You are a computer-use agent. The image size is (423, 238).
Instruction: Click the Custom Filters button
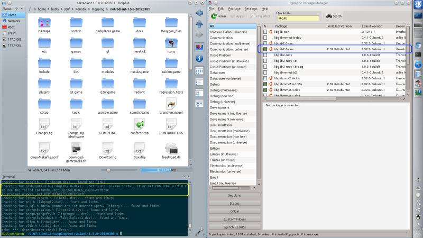234,219
